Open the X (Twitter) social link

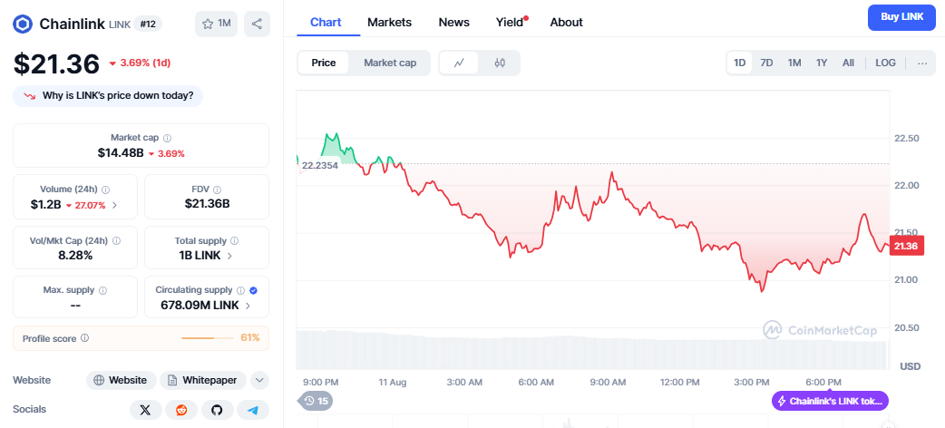[145, 410]
